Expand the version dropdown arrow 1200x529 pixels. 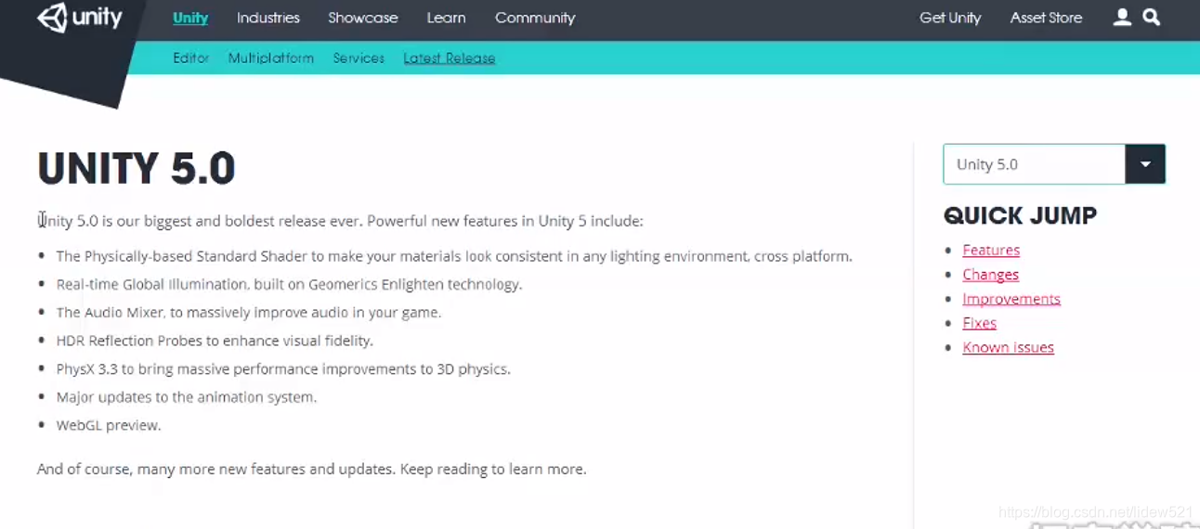(1145, 164)
